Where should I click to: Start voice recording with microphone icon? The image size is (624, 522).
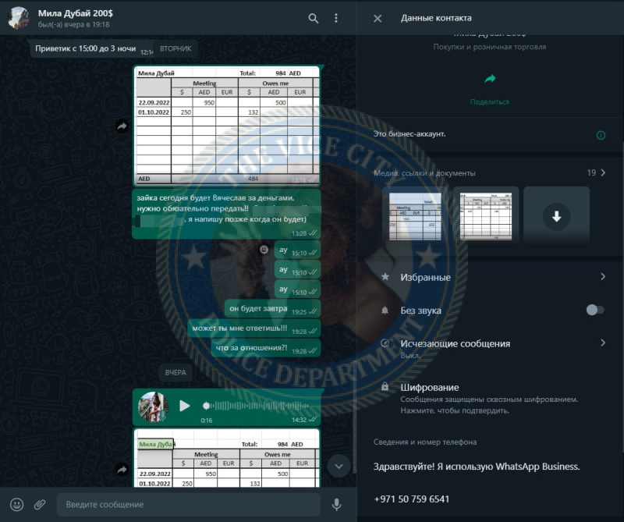coord(337,505)
